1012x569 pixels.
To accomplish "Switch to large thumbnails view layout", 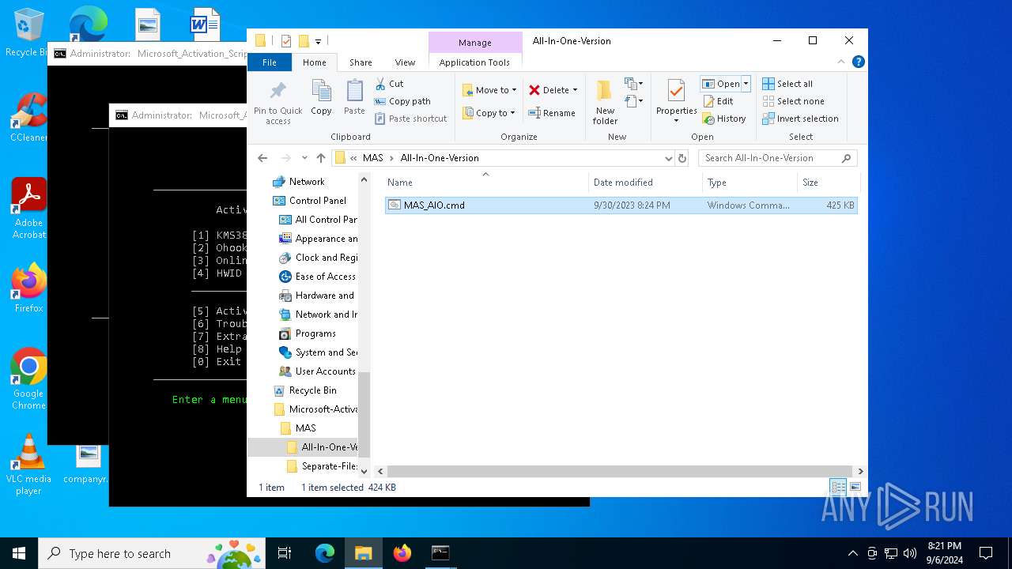I will (855, 488).
